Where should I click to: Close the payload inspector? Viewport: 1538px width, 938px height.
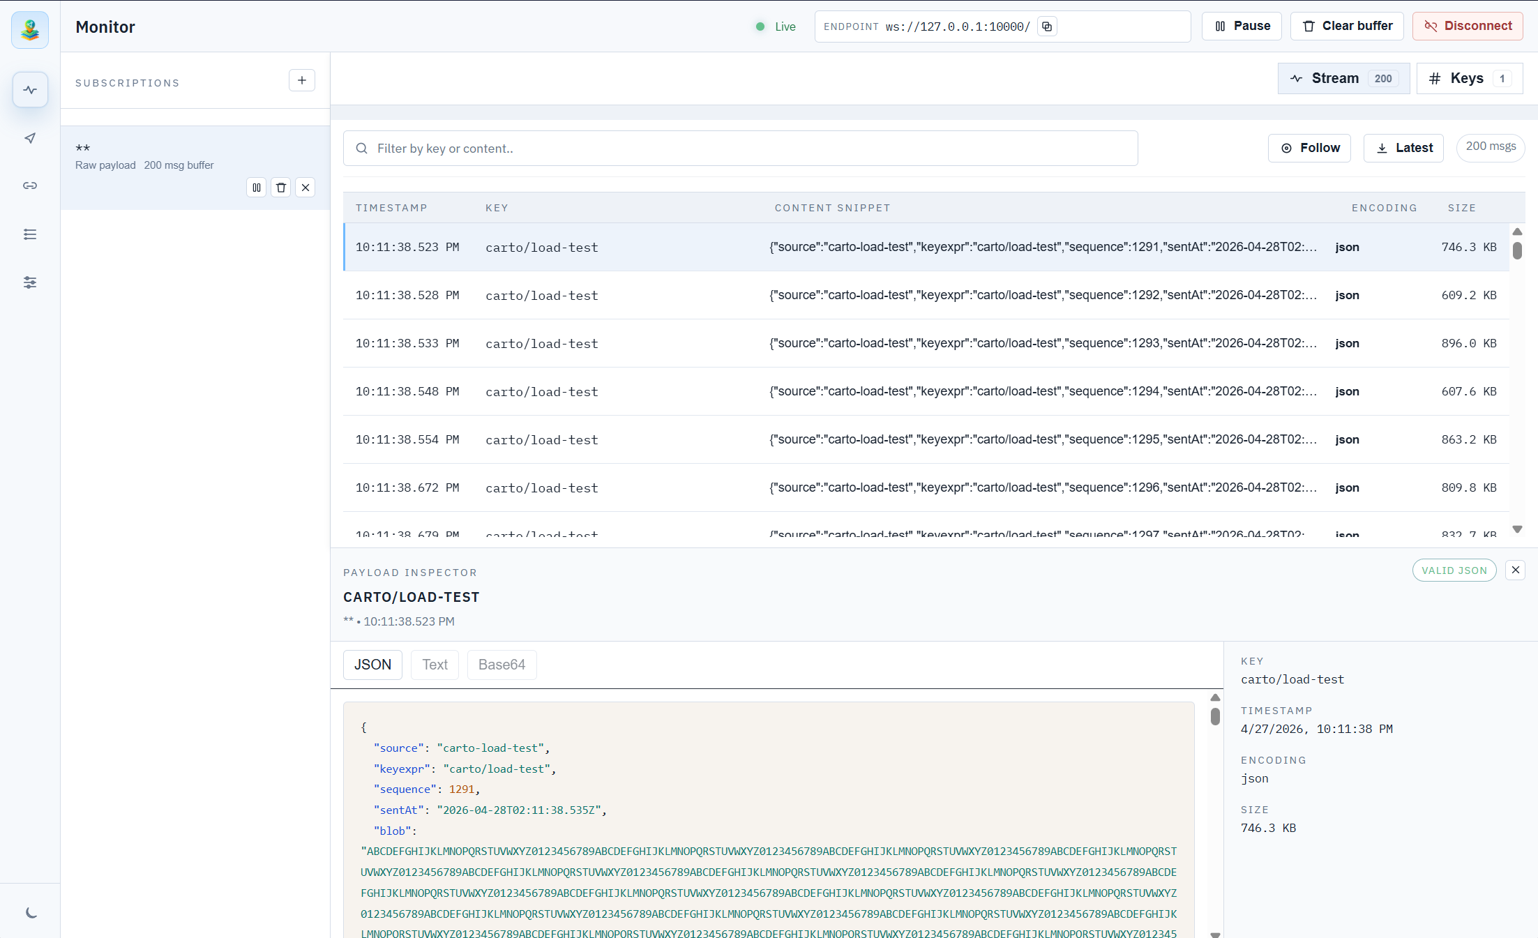click(1516, 570)
